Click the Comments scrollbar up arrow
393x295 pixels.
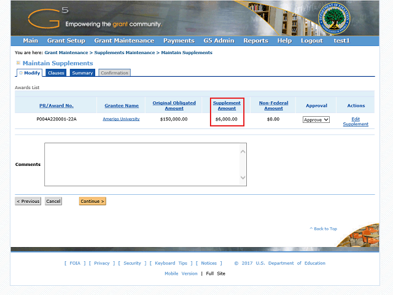point(243,152)
